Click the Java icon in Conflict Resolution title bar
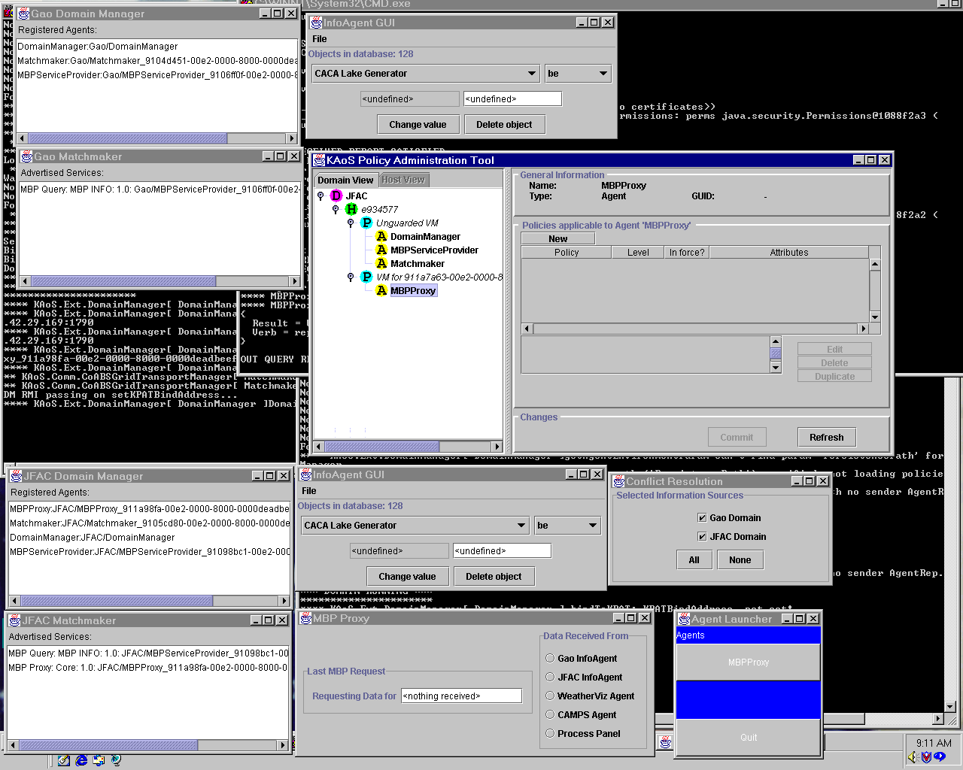The width and height of the screenshot is (963, 770). coord(620,481)
